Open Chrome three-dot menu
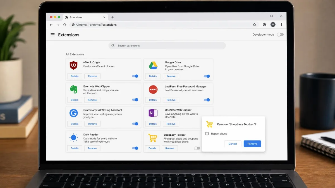This screenshot has width=335, height=188. (281, 25)
